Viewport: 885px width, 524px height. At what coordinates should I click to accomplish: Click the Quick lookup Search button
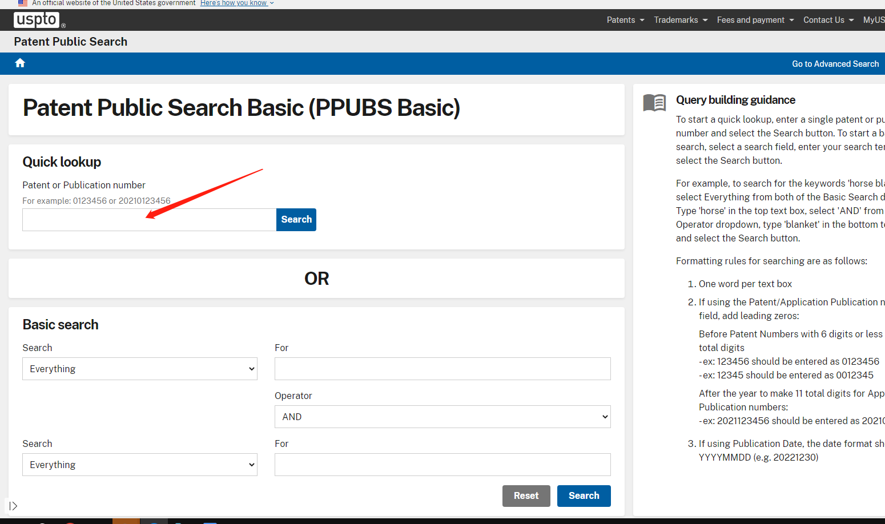coord(296,220)
